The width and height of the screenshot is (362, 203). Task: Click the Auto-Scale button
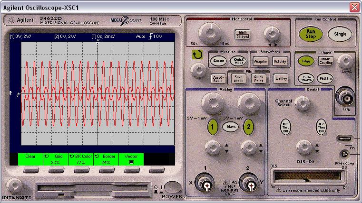pos(218,79)
